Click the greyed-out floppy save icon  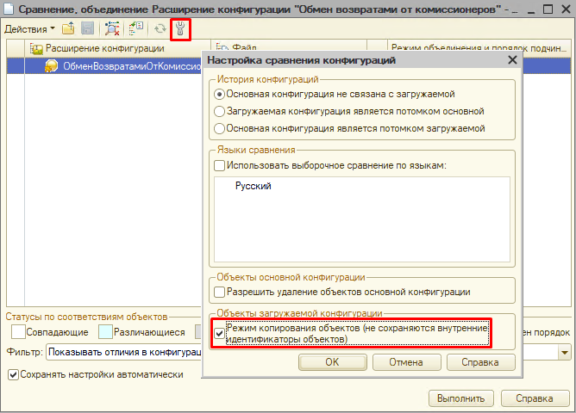tap(87, 28)
